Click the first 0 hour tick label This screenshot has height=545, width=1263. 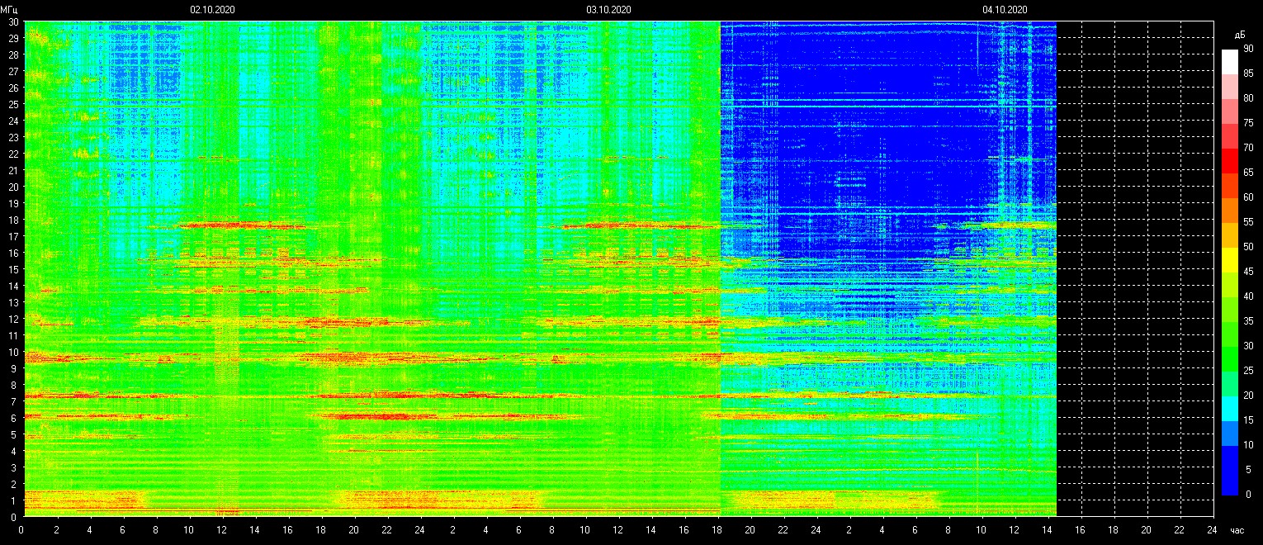pyautogui.click(x=21, y=530)
